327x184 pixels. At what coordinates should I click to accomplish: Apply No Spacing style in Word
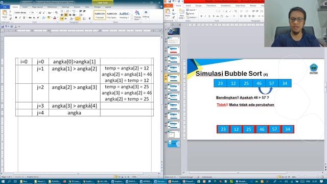tap(112, 15)
